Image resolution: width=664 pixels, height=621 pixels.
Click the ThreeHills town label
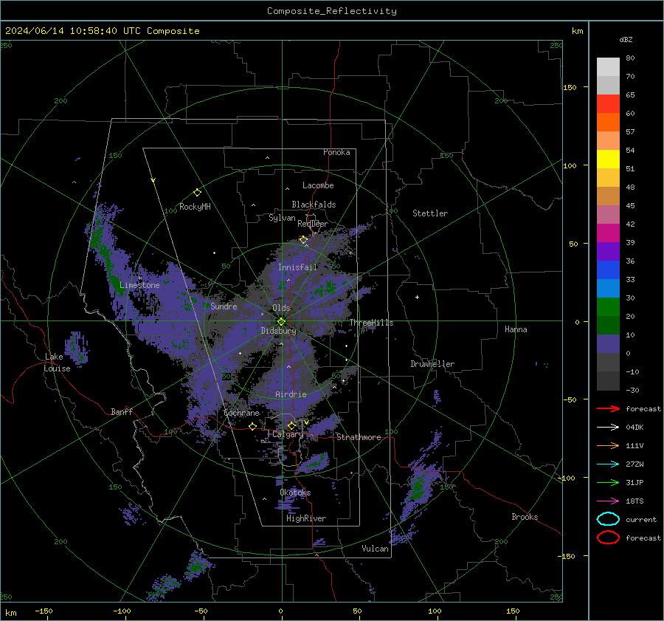click(371, 323)
